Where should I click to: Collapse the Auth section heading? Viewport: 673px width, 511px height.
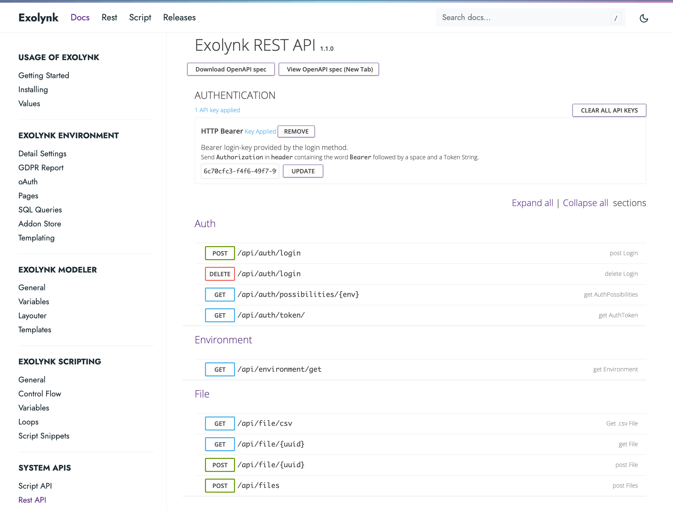(x=205, y=223)
